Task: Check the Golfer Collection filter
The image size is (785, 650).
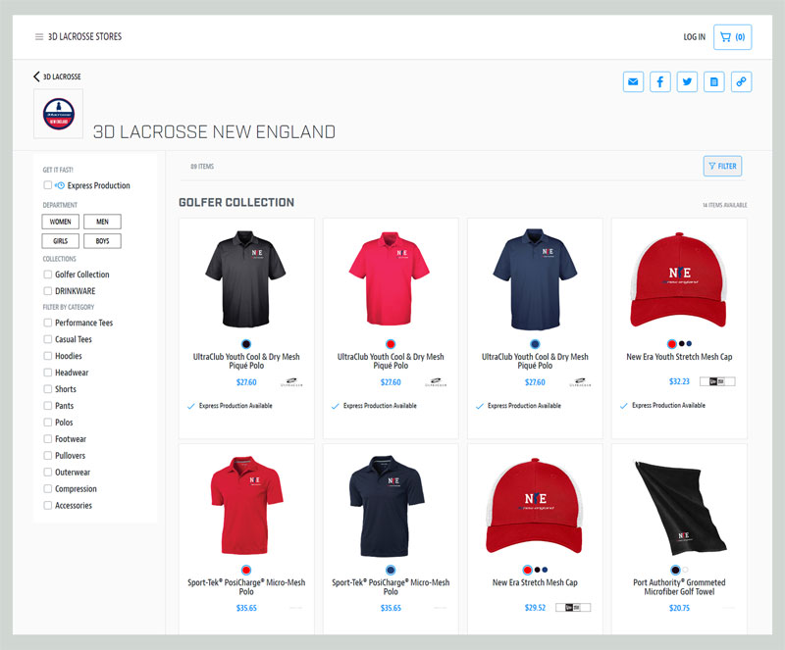Action: coord(47,275)
